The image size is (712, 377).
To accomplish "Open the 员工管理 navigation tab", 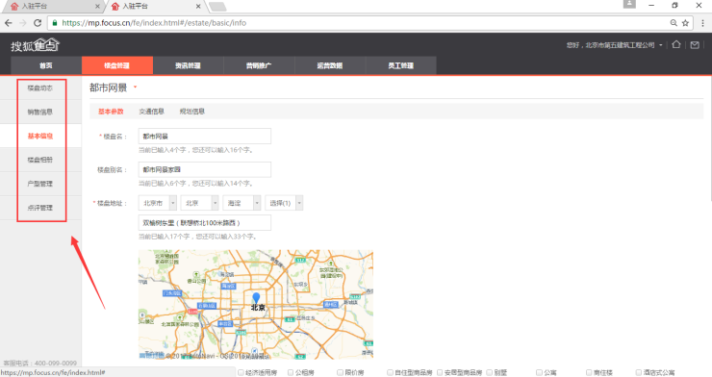I will click(401, 65).
